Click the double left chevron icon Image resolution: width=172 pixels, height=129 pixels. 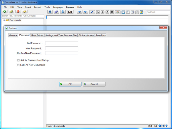pyautogui.click(x=50, y=12)
